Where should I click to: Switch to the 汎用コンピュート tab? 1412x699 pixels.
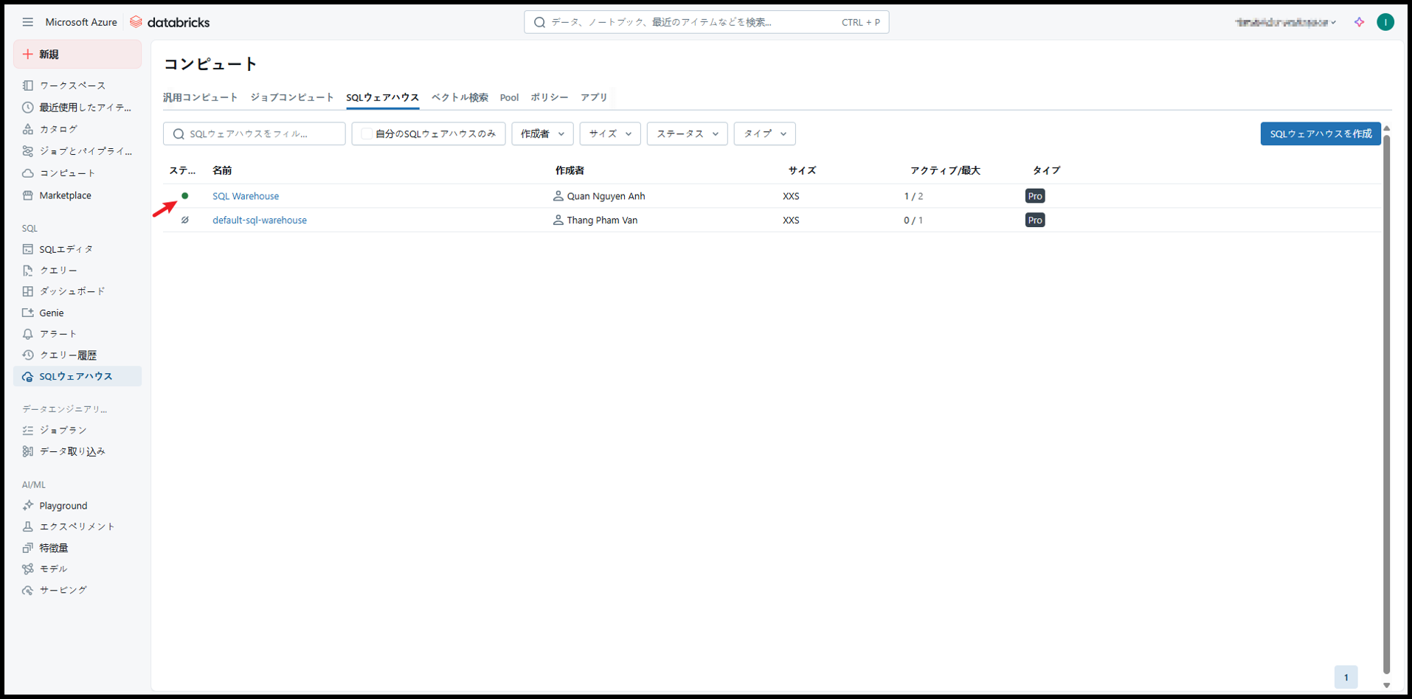[201, 97]
